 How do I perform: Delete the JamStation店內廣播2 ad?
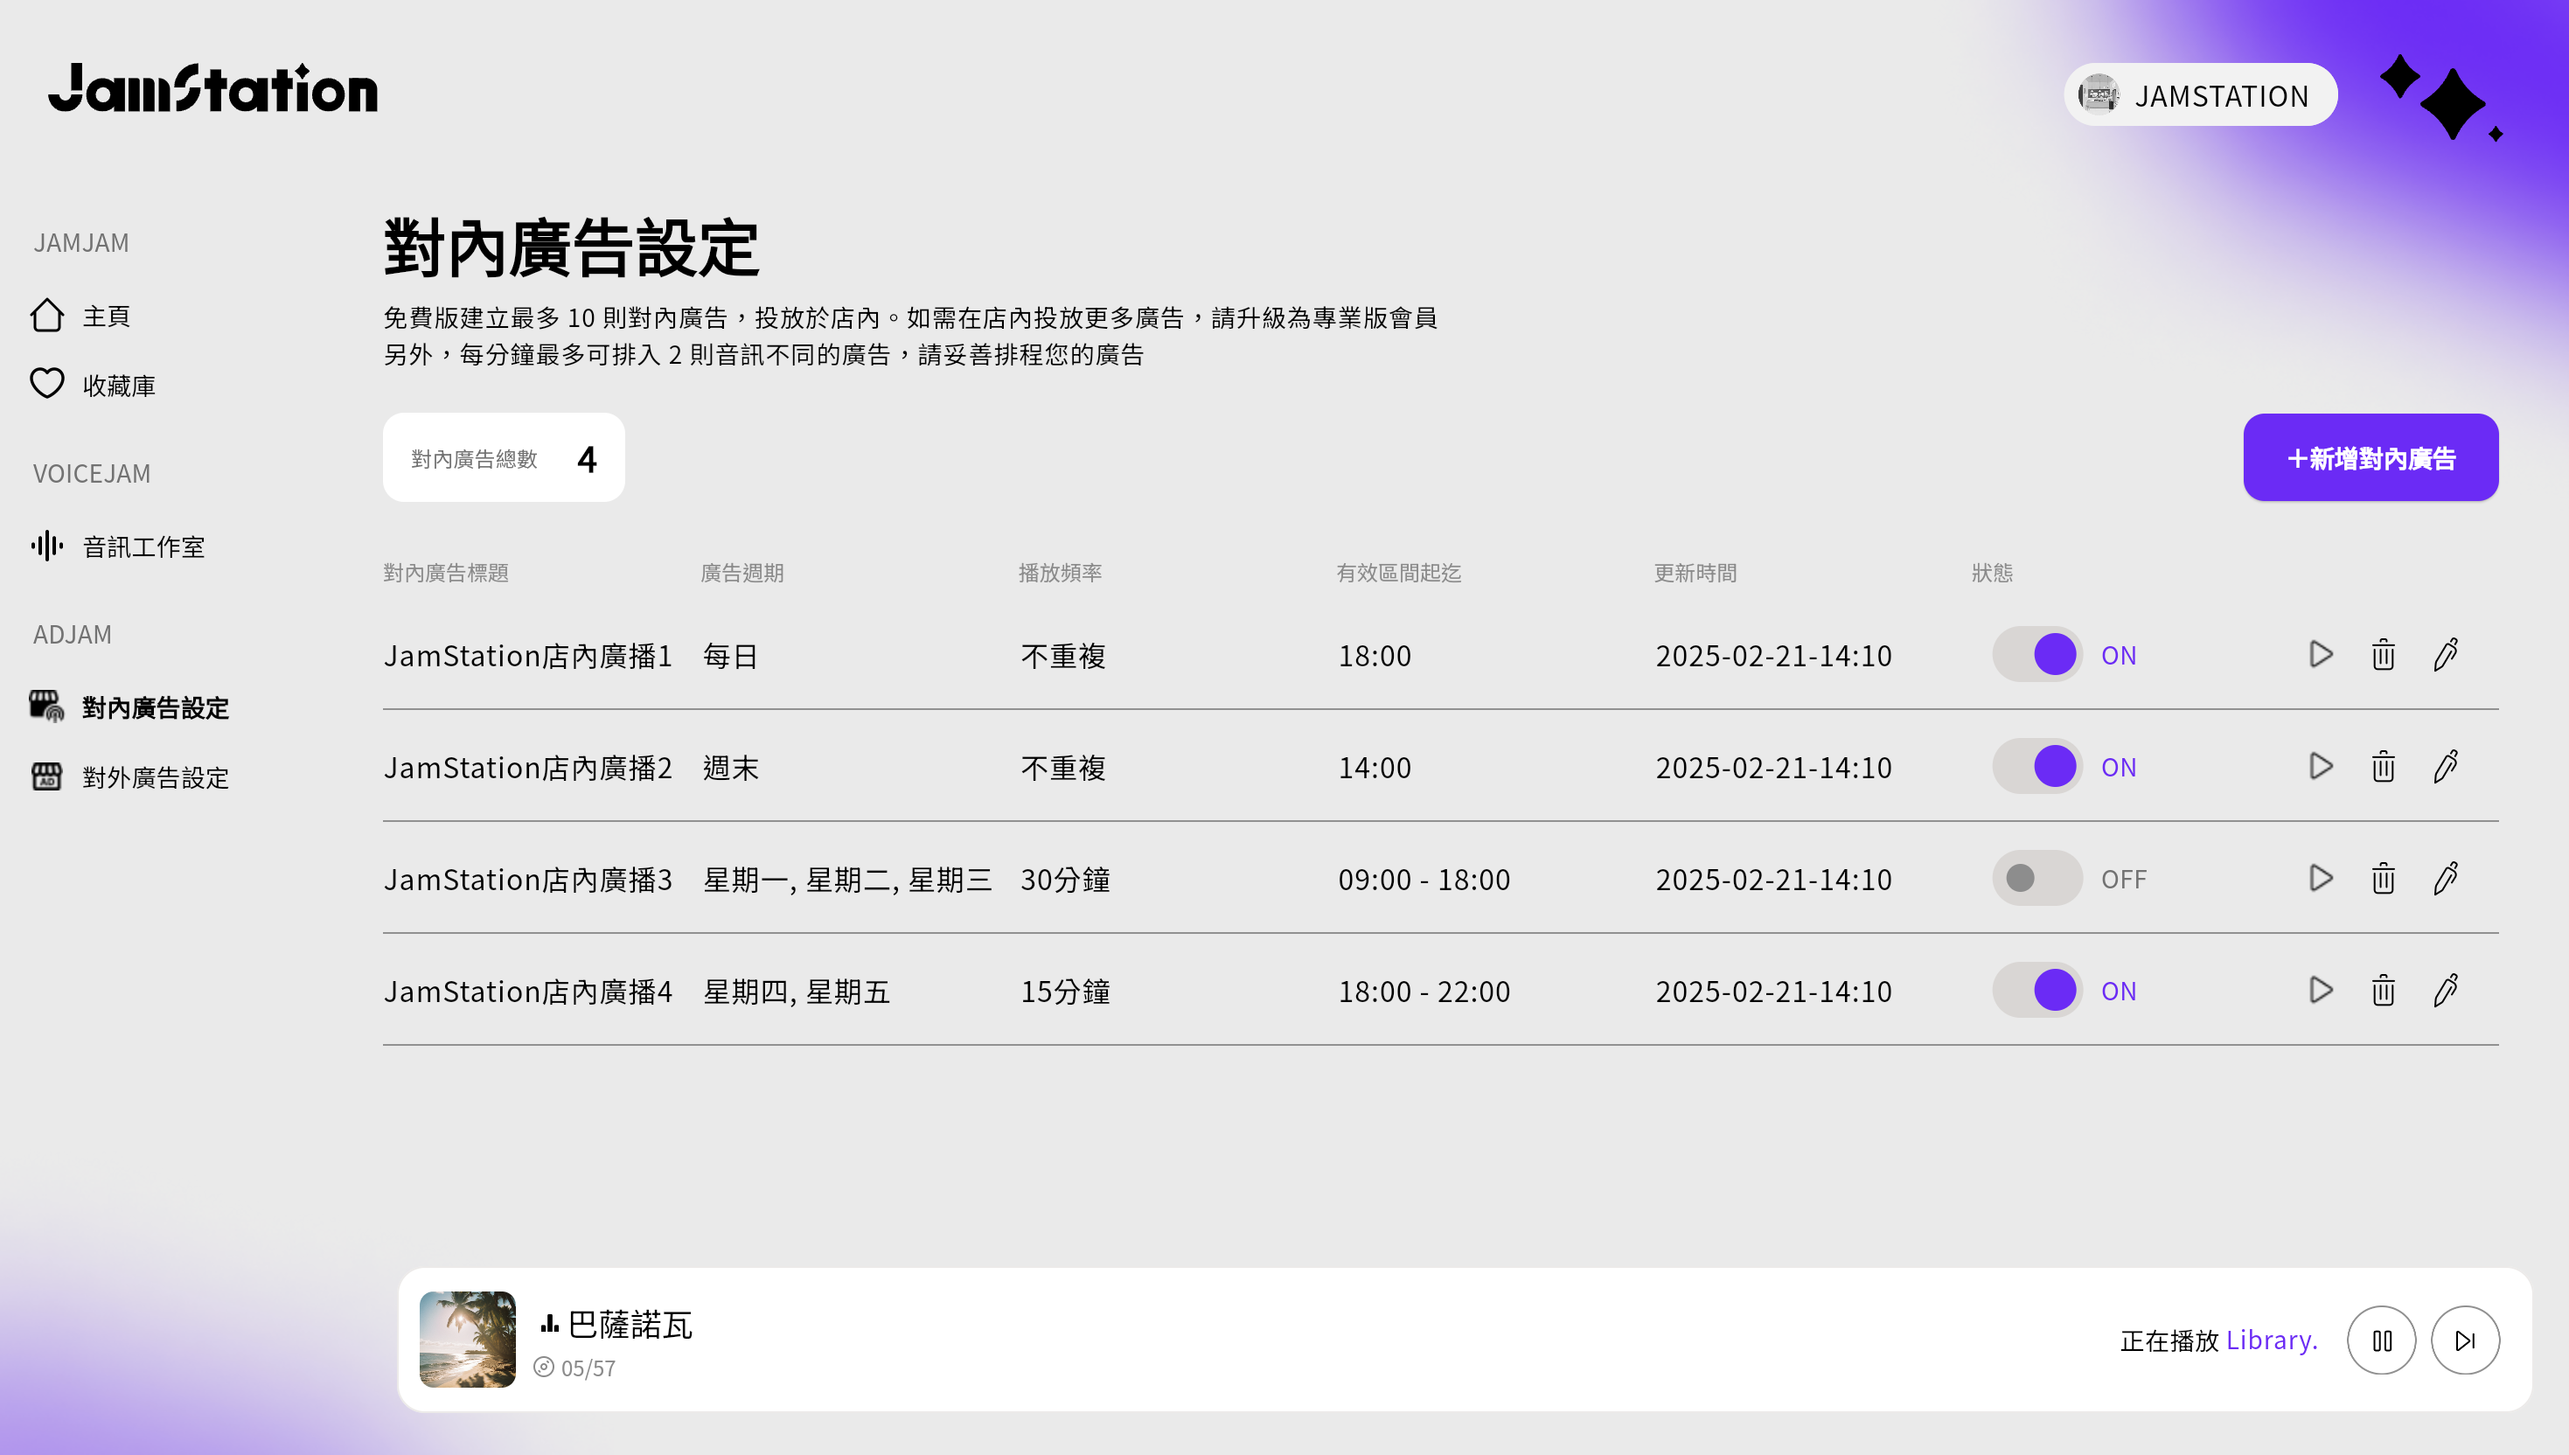pyautogui.click(x=2383, y=767)
